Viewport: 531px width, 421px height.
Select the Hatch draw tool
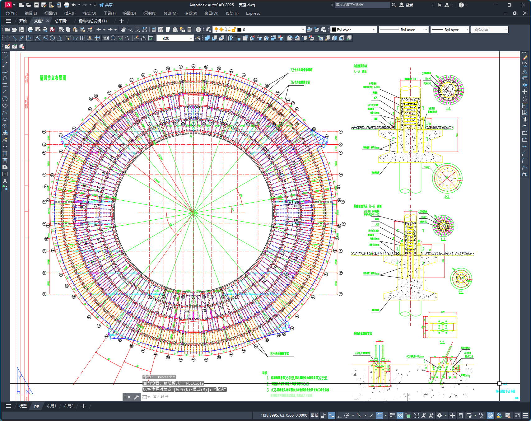[5, 153]
